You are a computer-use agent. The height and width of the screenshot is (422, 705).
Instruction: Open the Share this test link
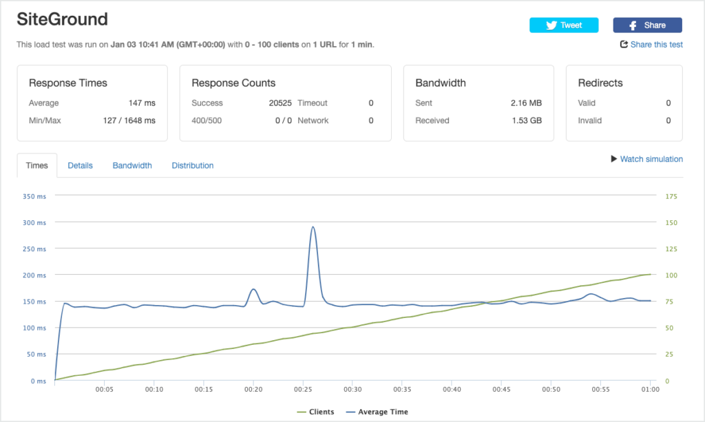point(656,45)
